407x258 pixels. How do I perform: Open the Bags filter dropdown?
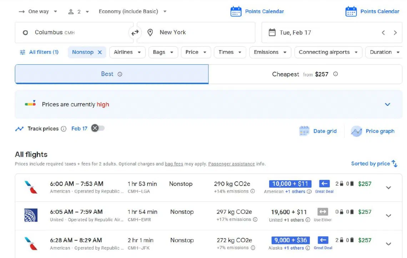point(163,52)
